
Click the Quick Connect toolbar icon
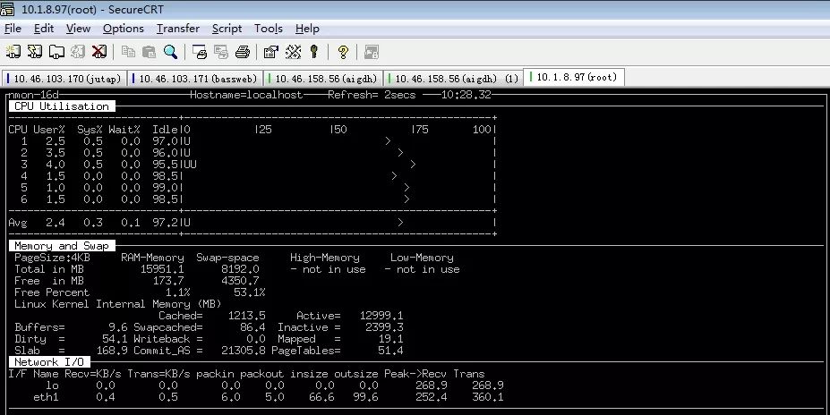(35, 51)
